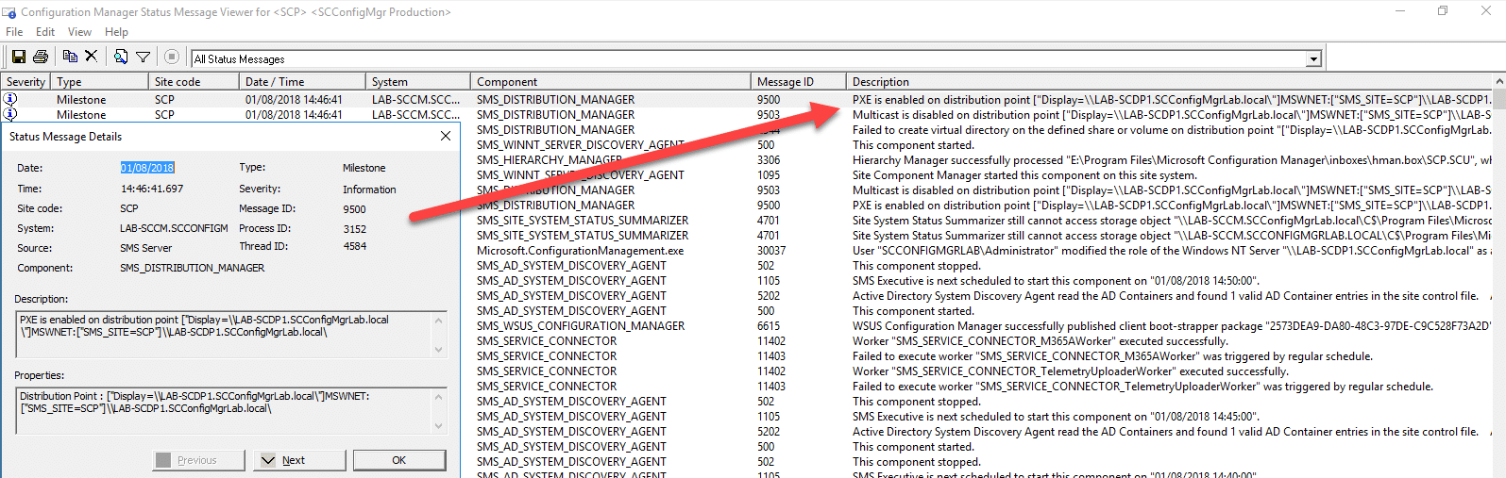Click scroll-down arrow of Properties box
This screenshot has height=478, width=1506.
coord(438,425)
